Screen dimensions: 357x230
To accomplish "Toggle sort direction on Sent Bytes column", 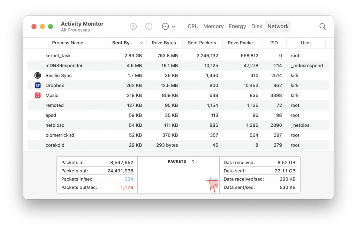I will click(141, 43).
